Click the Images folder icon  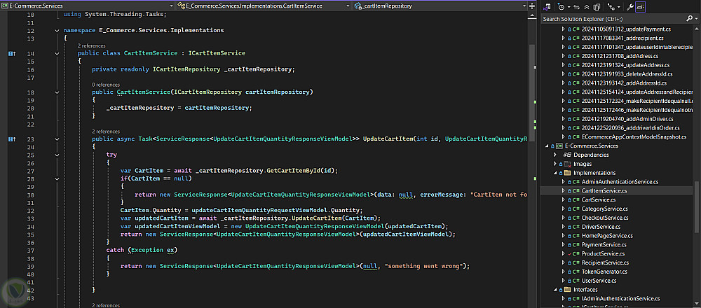click(567, 164)
